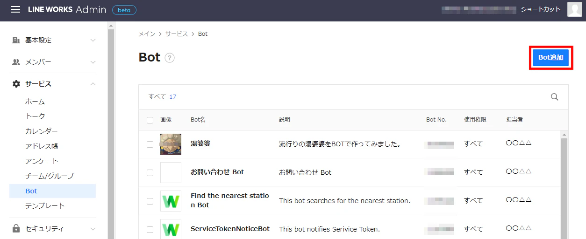Click the 使用権限 column header
The image size is (586, 239).
click(475, 120)
